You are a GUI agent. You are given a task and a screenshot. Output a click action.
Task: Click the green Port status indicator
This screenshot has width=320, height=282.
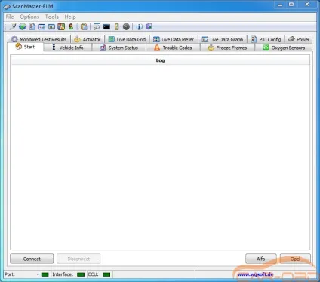(x=45, y=274)
